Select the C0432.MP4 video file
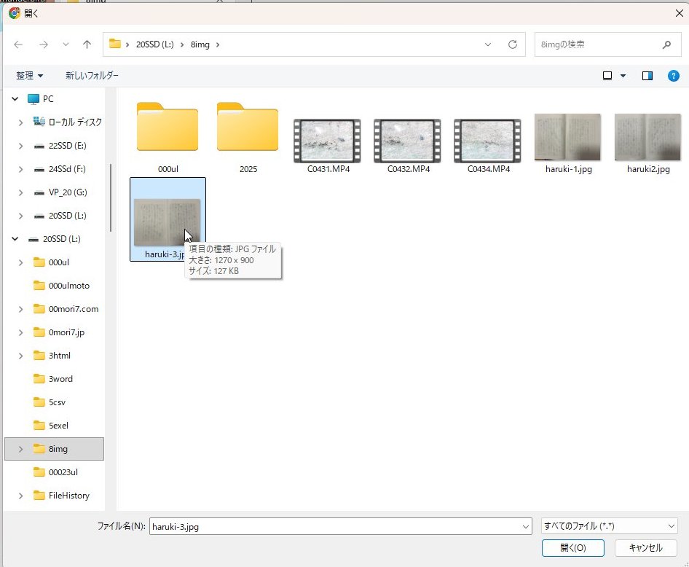The width and height of the screenshot is (689, 567). 408,141
